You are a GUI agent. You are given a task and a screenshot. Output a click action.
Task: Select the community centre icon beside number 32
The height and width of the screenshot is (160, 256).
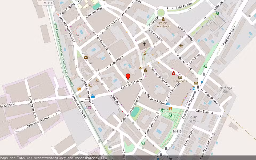coord(97,80)
